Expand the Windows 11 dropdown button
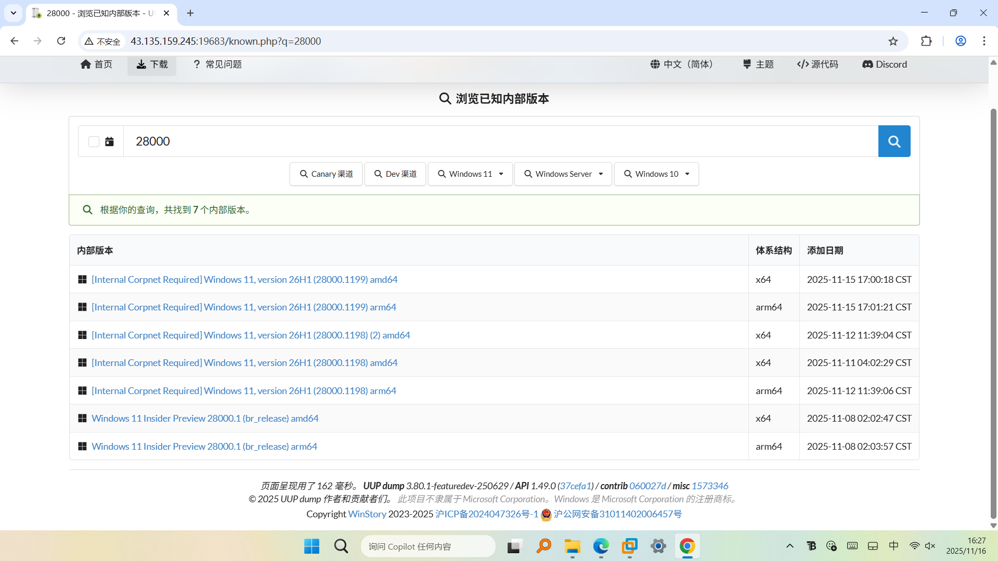 click(x=470, y=174)
